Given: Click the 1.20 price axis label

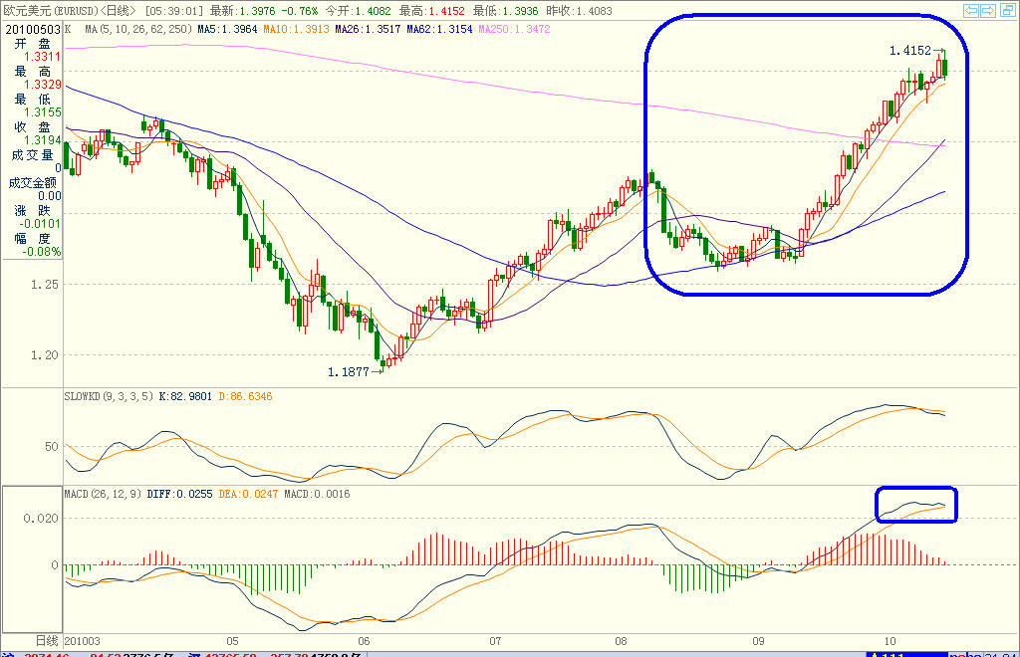Looking at the screenshot, I should 44,354.
